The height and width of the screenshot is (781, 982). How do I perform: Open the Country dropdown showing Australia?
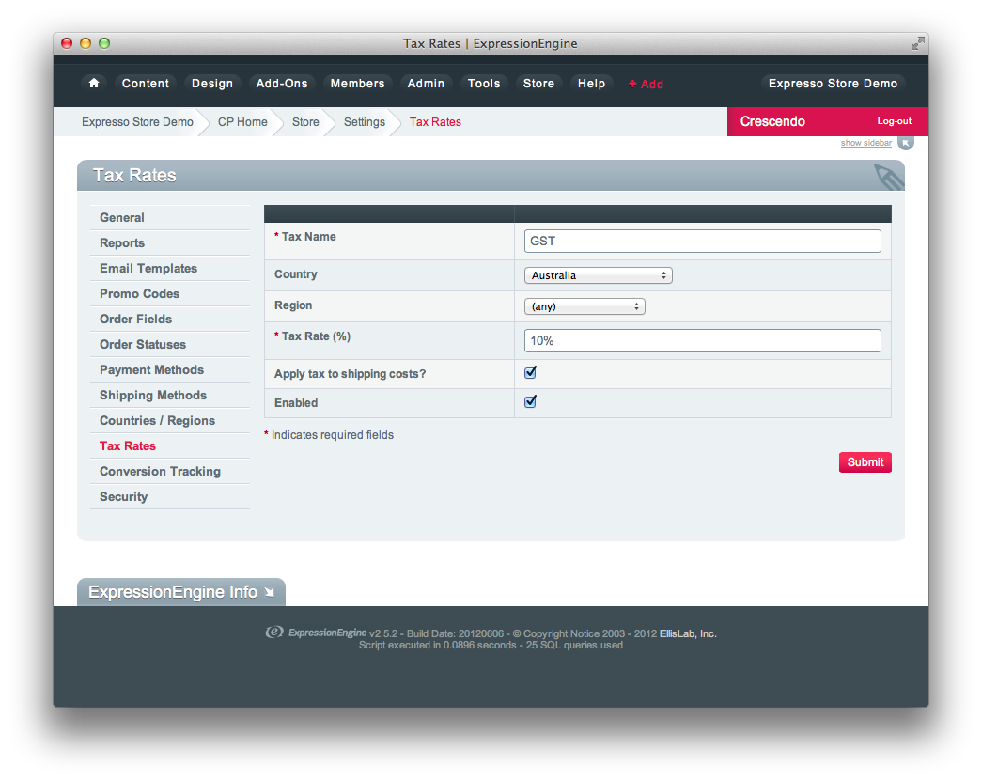598,275
